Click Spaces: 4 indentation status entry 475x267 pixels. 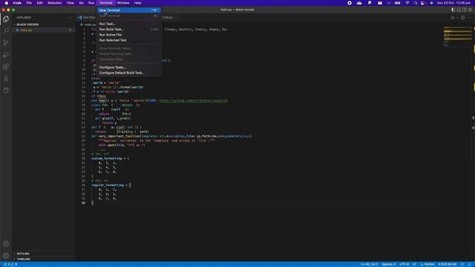389,264
